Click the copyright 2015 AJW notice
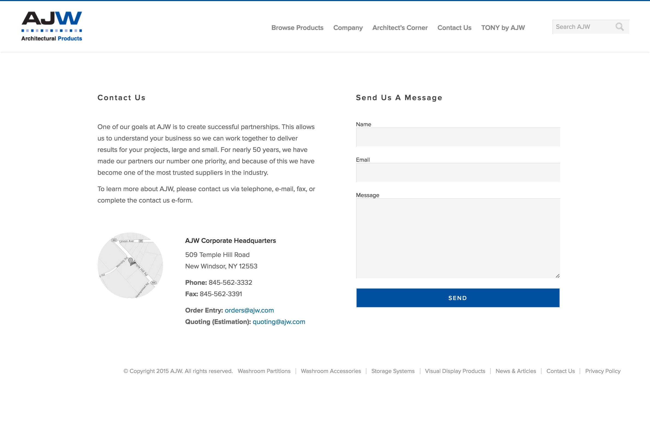650x422 pixels. pos(178,371)
